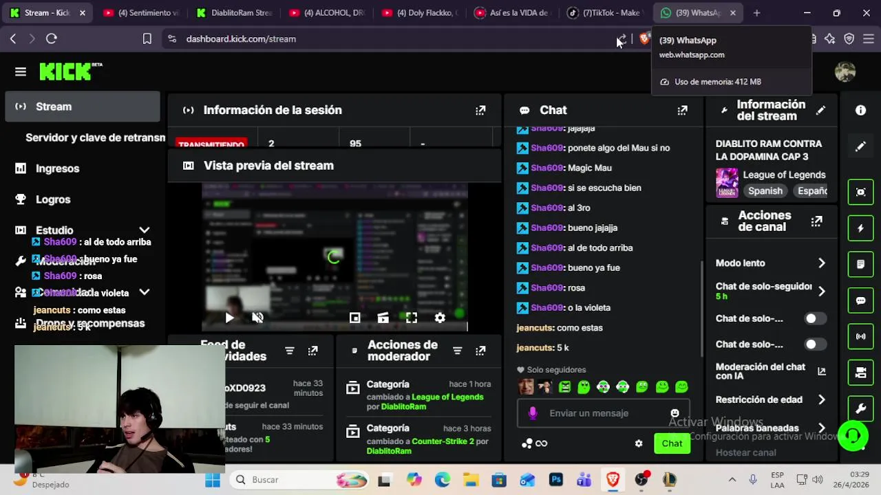881x495 pixels.
Task: Pop out the Chat panel
Action: pos(682,110)
